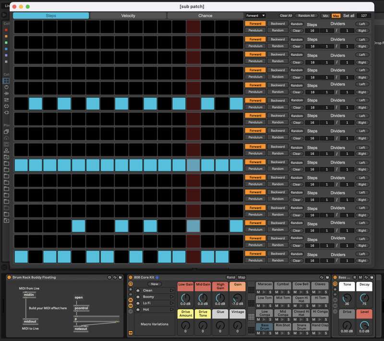This screenshot has width=384, height=341.
Task: Open the Audio Effects icon in browser sidebar
Action: [6, 93]
